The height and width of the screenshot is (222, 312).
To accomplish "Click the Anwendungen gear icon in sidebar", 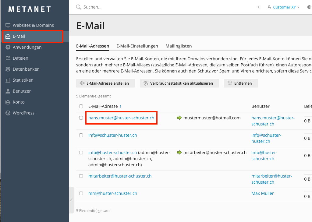I will point(8,47).
